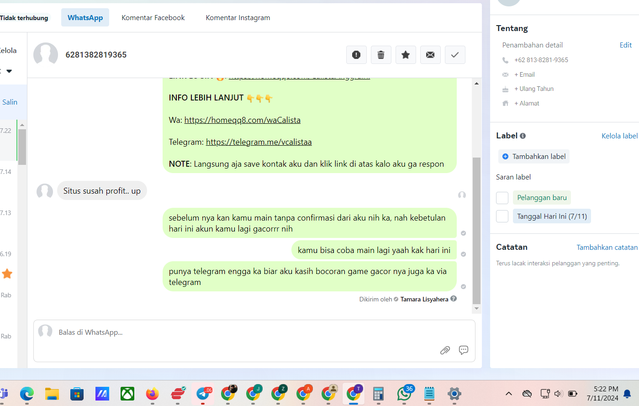This screenshot has width=639, height=406.
Task: Launch Firefox from the taskbar
Action: [x=153, y=394]
